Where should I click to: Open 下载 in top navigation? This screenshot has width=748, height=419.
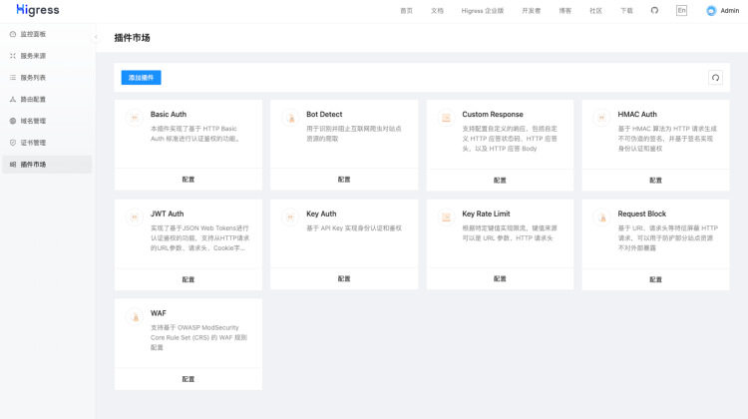tap(626, 11)
